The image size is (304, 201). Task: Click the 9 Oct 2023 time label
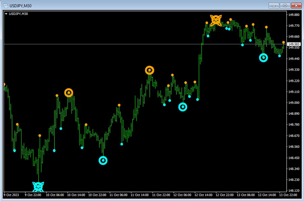tap(11, 195)
